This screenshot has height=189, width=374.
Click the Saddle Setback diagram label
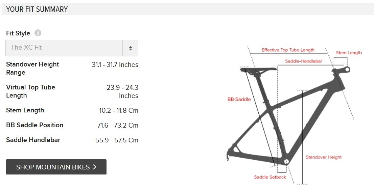[270, 177]
